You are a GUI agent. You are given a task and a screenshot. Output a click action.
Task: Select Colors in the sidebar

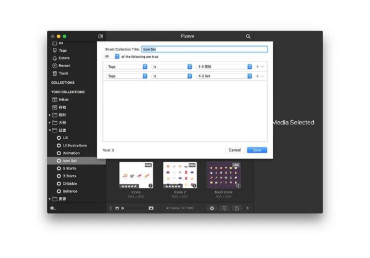coord(64,58)
